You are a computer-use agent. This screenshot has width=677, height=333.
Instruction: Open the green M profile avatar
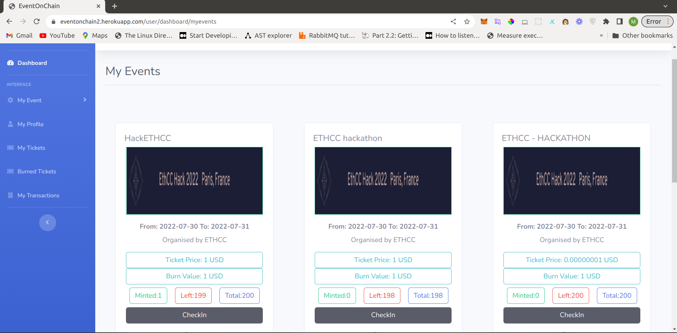(x=633, y=21)
